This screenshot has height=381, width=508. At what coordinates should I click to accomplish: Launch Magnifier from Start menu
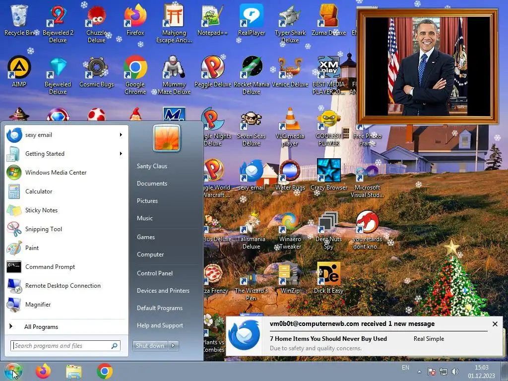(67, 304)
